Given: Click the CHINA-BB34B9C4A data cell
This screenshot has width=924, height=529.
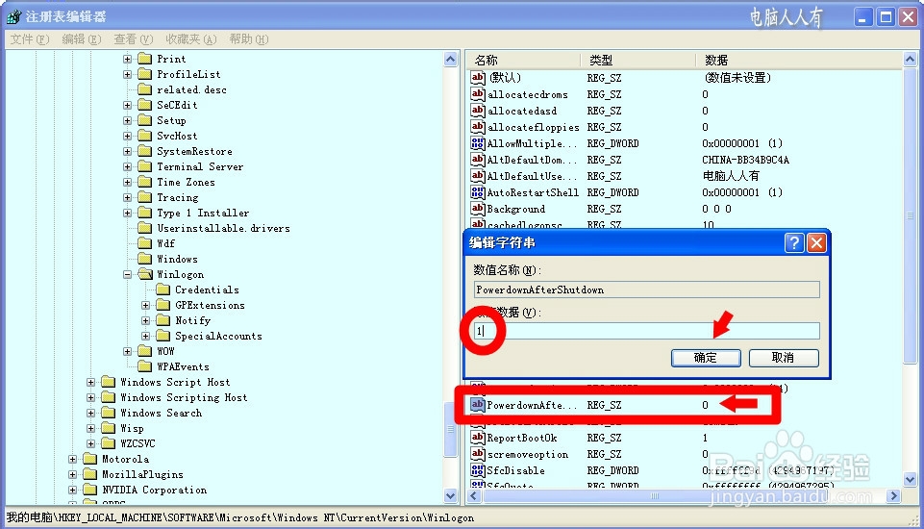Looking at the screenshot, I should point(745,160).
